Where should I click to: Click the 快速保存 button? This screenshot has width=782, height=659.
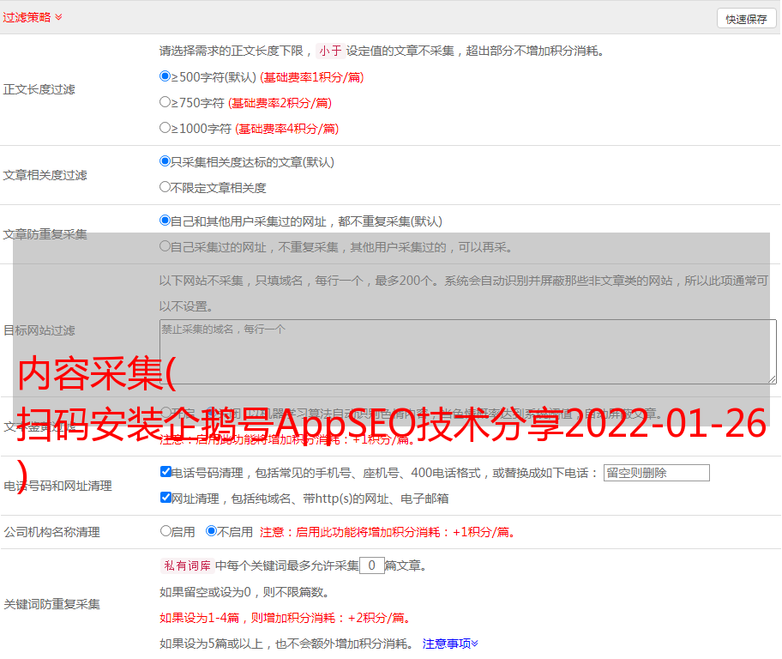[746, 19]
